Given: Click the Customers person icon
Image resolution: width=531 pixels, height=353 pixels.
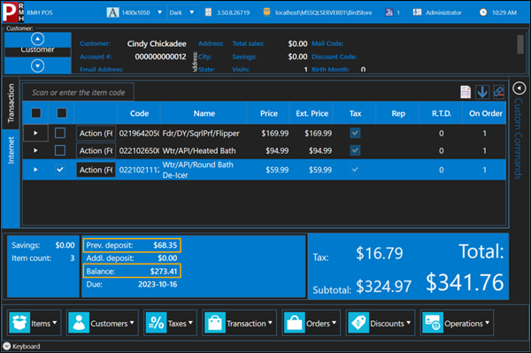Looking at the screenshot, I should (79, 323).
